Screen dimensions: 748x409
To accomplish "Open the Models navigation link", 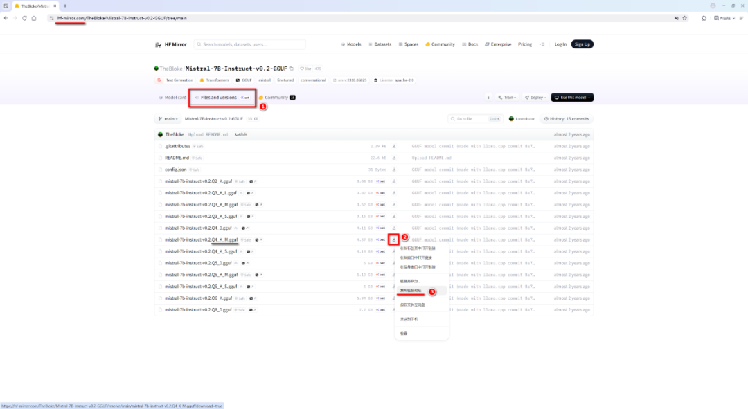I will click(351, 44).
